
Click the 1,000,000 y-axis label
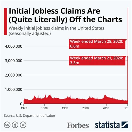pyautogui.click(x=14, y=89)
